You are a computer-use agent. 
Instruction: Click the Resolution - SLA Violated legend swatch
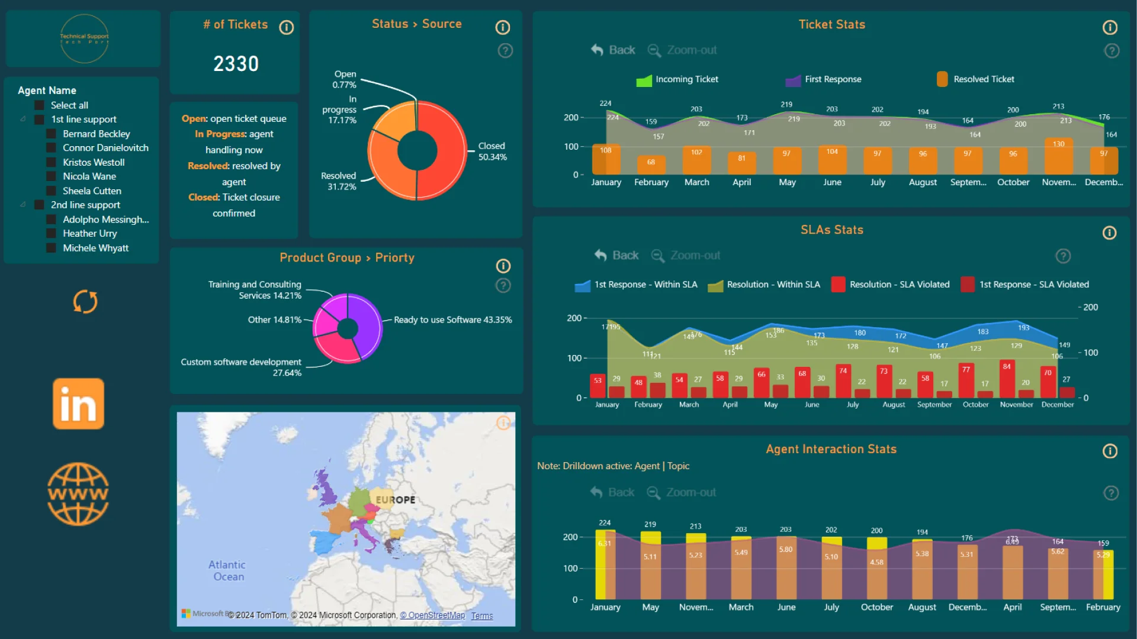click(838, 285)
